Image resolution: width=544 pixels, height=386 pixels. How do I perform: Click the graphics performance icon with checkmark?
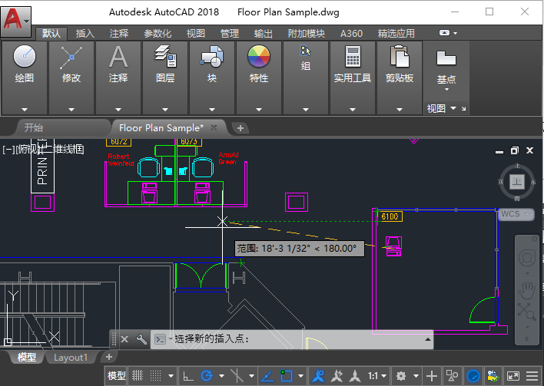tap(493, 376)
